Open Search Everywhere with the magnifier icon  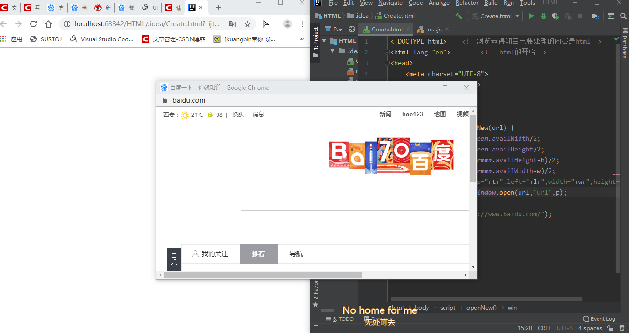pos(623,16)
